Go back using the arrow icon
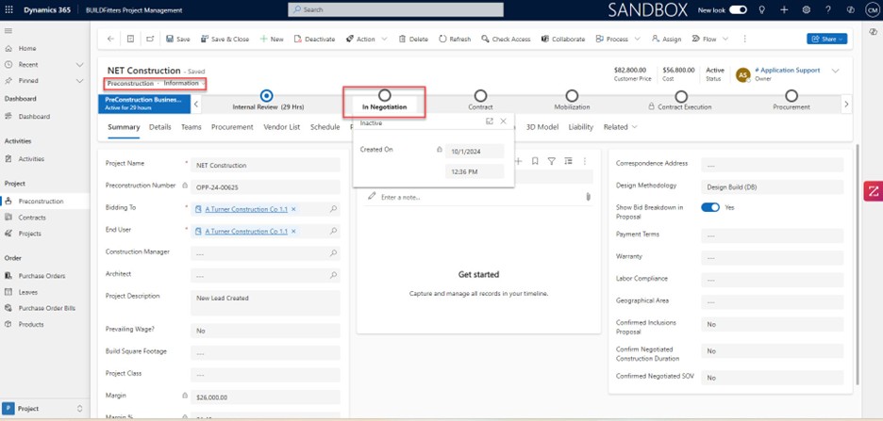The height and width of the screenshot is (421, 883). pos(110,39)
